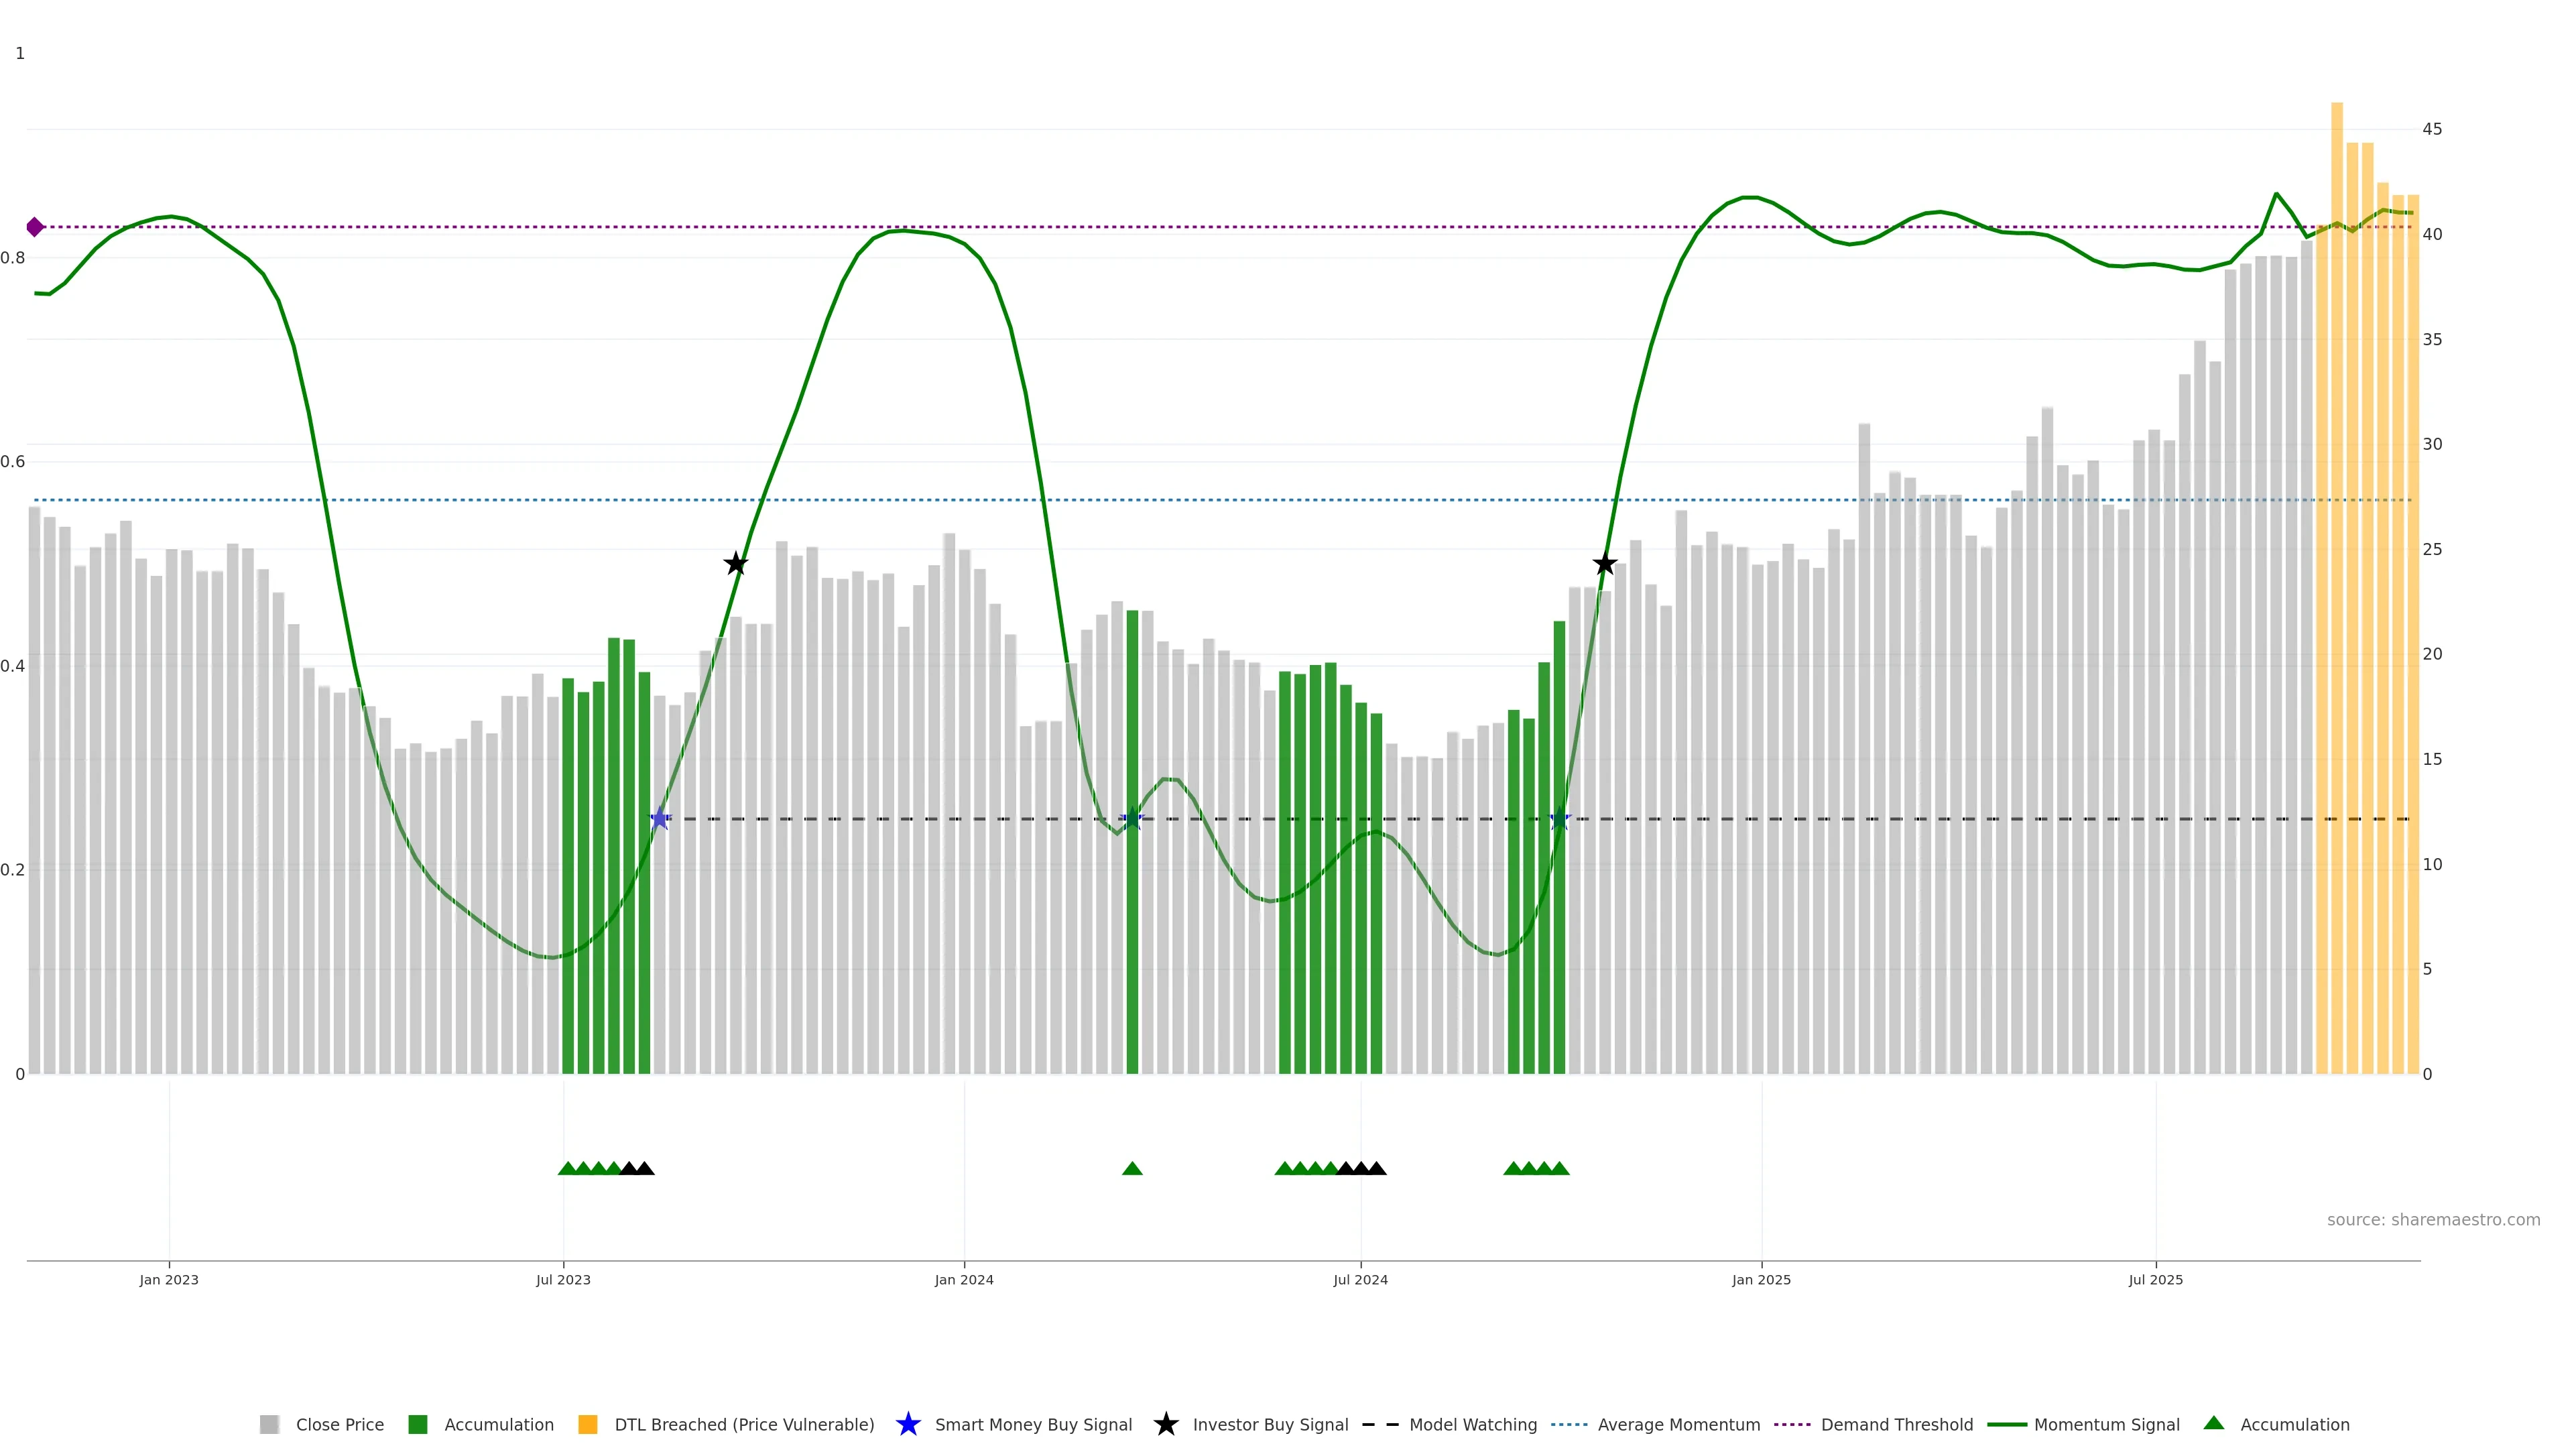Image resolution: width=2574 pixels, height=1448 pixels.
Task: Click the DTL Breached (Price Vulnerable) legend label
Action: pyautogui.click(x=743, y=1425)
